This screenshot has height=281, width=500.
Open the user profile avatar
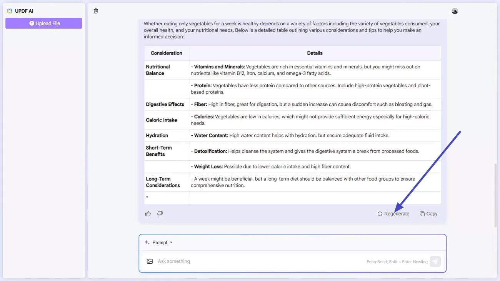click(455, 11)
